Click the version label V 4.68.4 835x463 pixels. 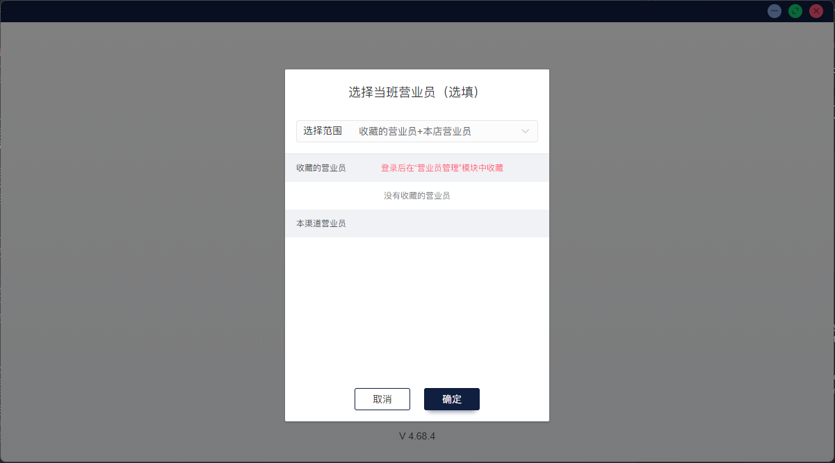point(417,436)
